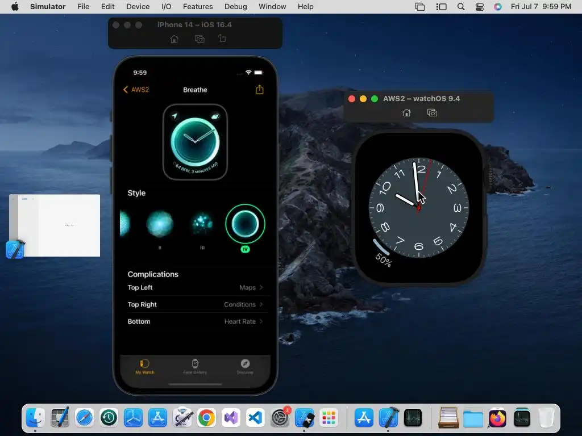This screenshot has height=436, width=582.
Task: Open the Device menu
Action: click(x=138, y=7)
